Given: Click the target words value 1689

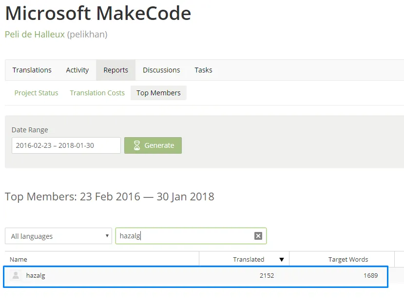Looking at the screenshot, I should point(370,275).
